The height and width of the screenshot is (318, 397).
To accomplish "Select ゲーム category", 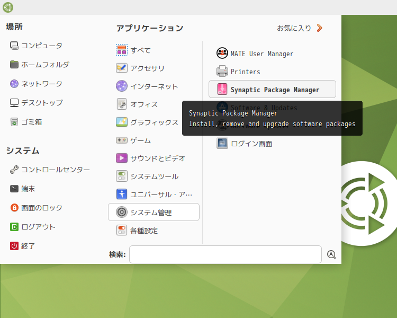I will point(133,140).
